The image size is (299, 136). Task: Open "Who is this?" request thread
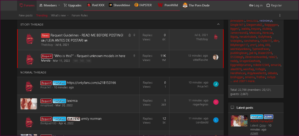point(89,56)
